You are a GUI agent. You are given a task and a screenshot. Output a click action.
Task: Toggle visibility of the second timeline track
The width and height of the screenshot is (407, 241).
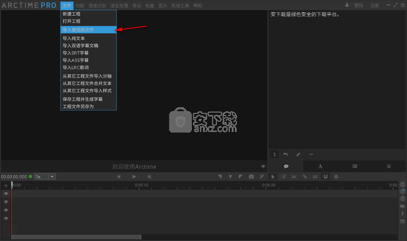pos(6,202)
